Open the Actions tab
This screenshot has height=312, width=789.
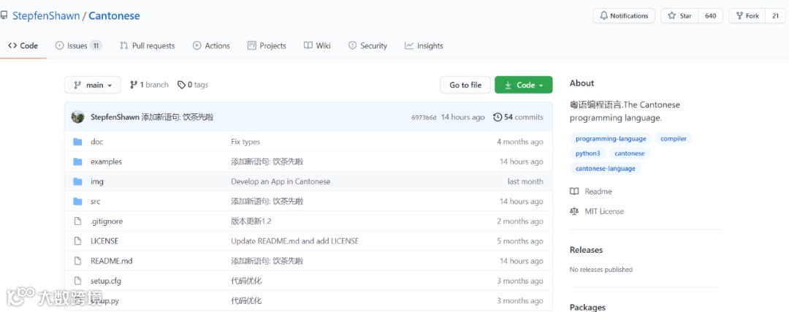(x=211, y=46)
